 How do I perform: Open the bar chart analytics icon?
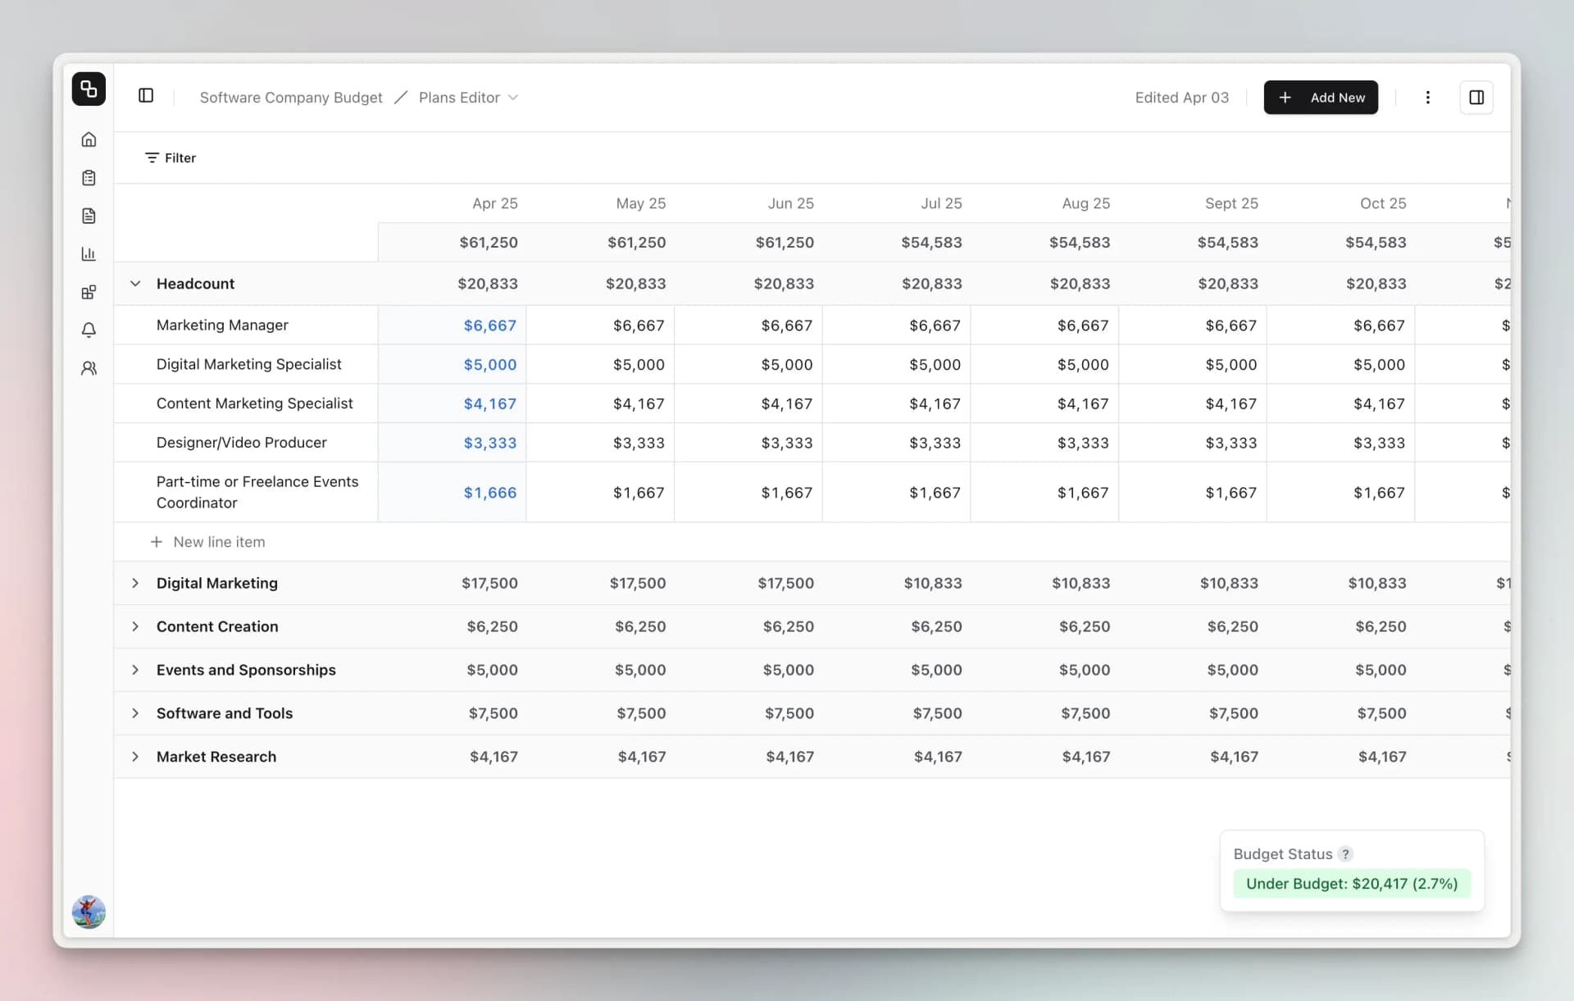(89, 254)
